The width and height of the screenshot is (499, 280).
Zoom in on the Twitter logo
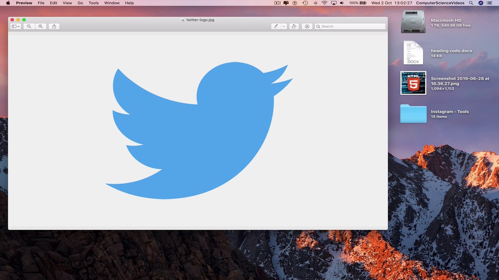pos(41,26)
